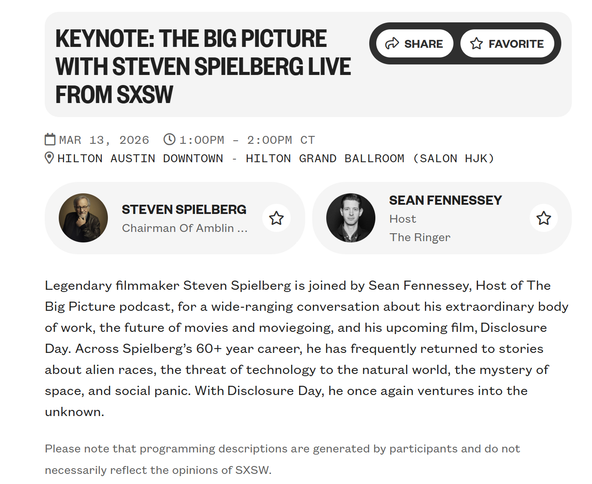Open Steven Spielberg's profile photo

point(83,218)
